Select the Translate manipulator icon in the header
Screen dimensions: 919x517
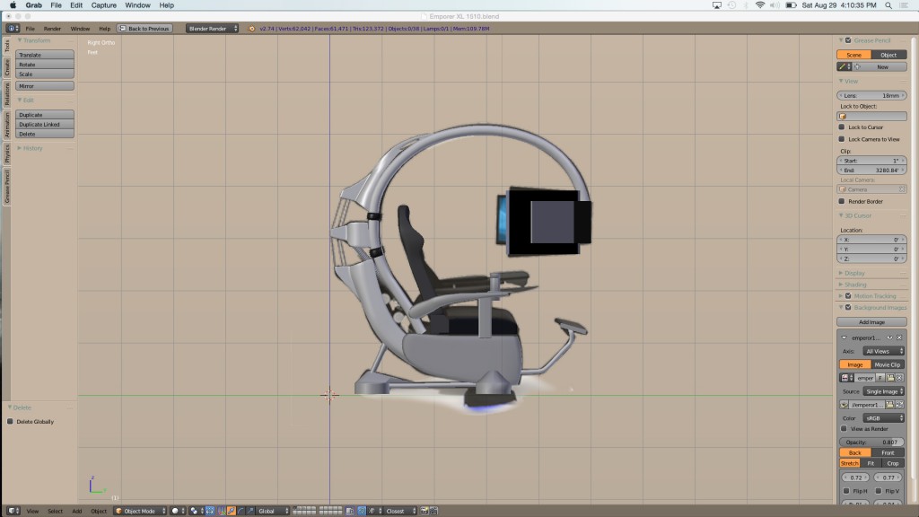pos(232,509)
